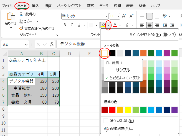Expand the phonetic guide dropdown arrow
The height and width of the screenshot is (136, 182).
pos(132,25)
